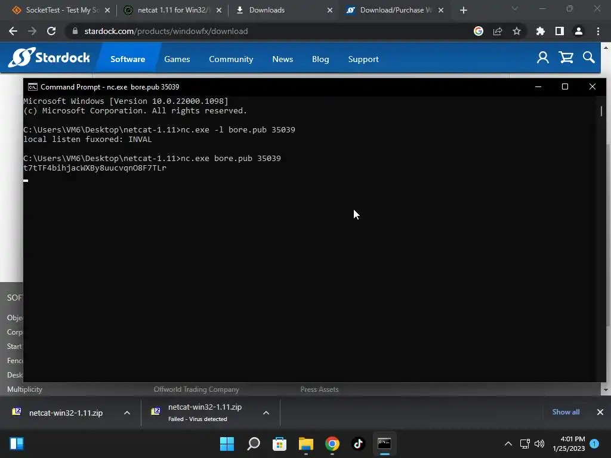Click the Stardock logo
Viewport: 611px width, 458px height.
coord(49,58)
